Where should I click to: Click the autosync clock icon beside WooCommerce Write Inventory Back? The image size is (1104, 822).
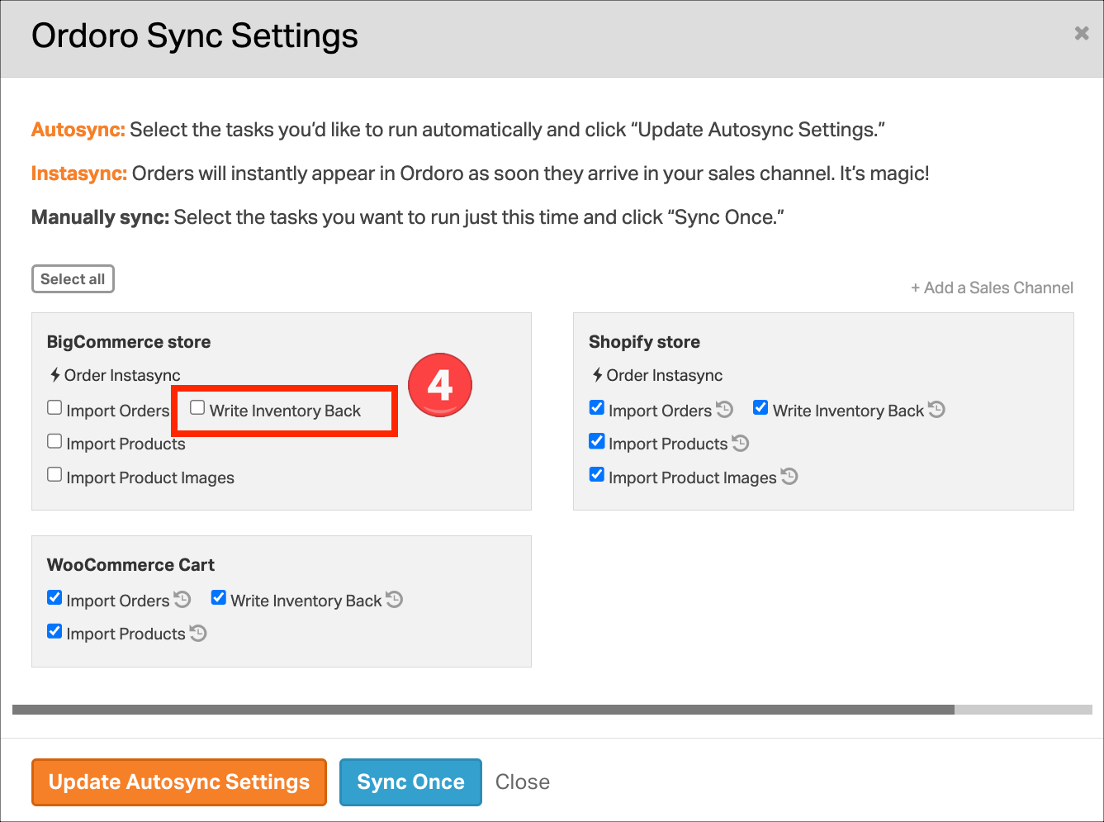[x=395, y=599]
